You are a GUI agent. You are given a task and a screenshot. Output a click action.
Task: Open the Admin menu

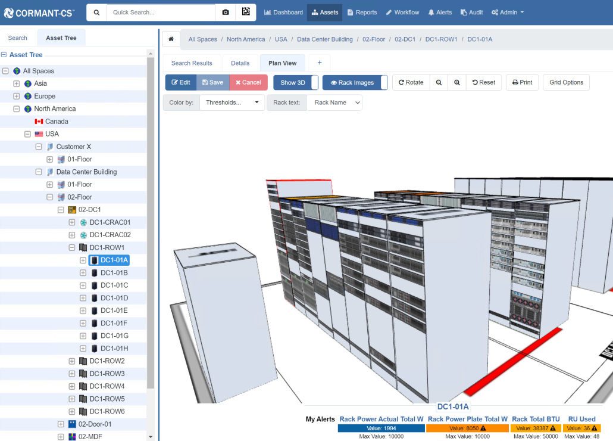pos(508,13)
